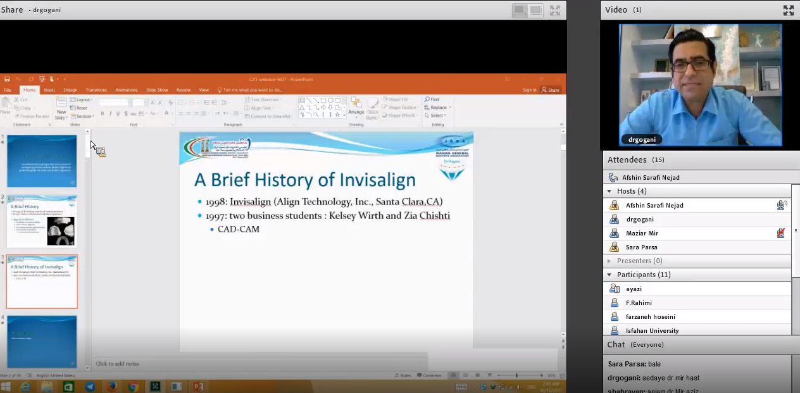
Task: Click the Review tab
Action: pos(184,90)
